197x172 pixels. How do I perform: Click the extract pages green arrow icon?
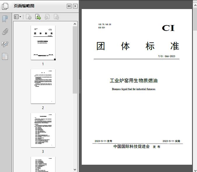tap(38, 17)
